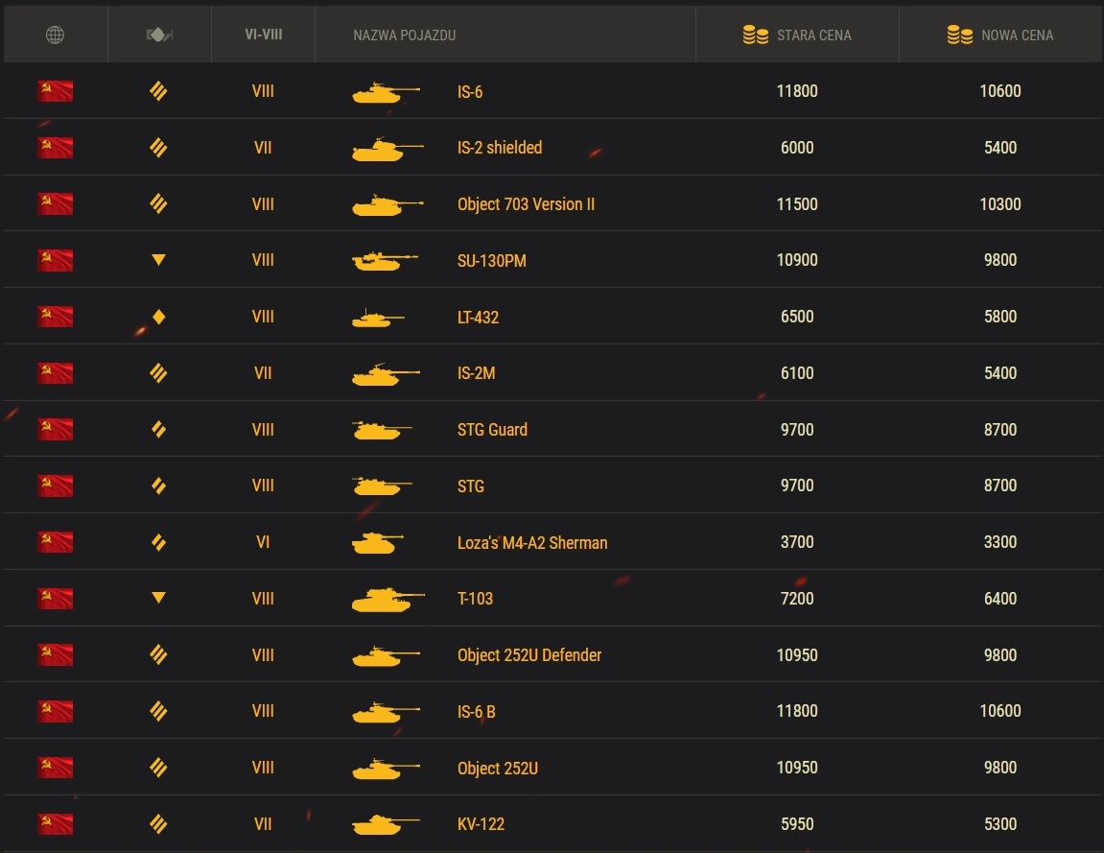Click the IS-6 tank silhouette
Screen dimensions: 1104x853
coord(386,92)
